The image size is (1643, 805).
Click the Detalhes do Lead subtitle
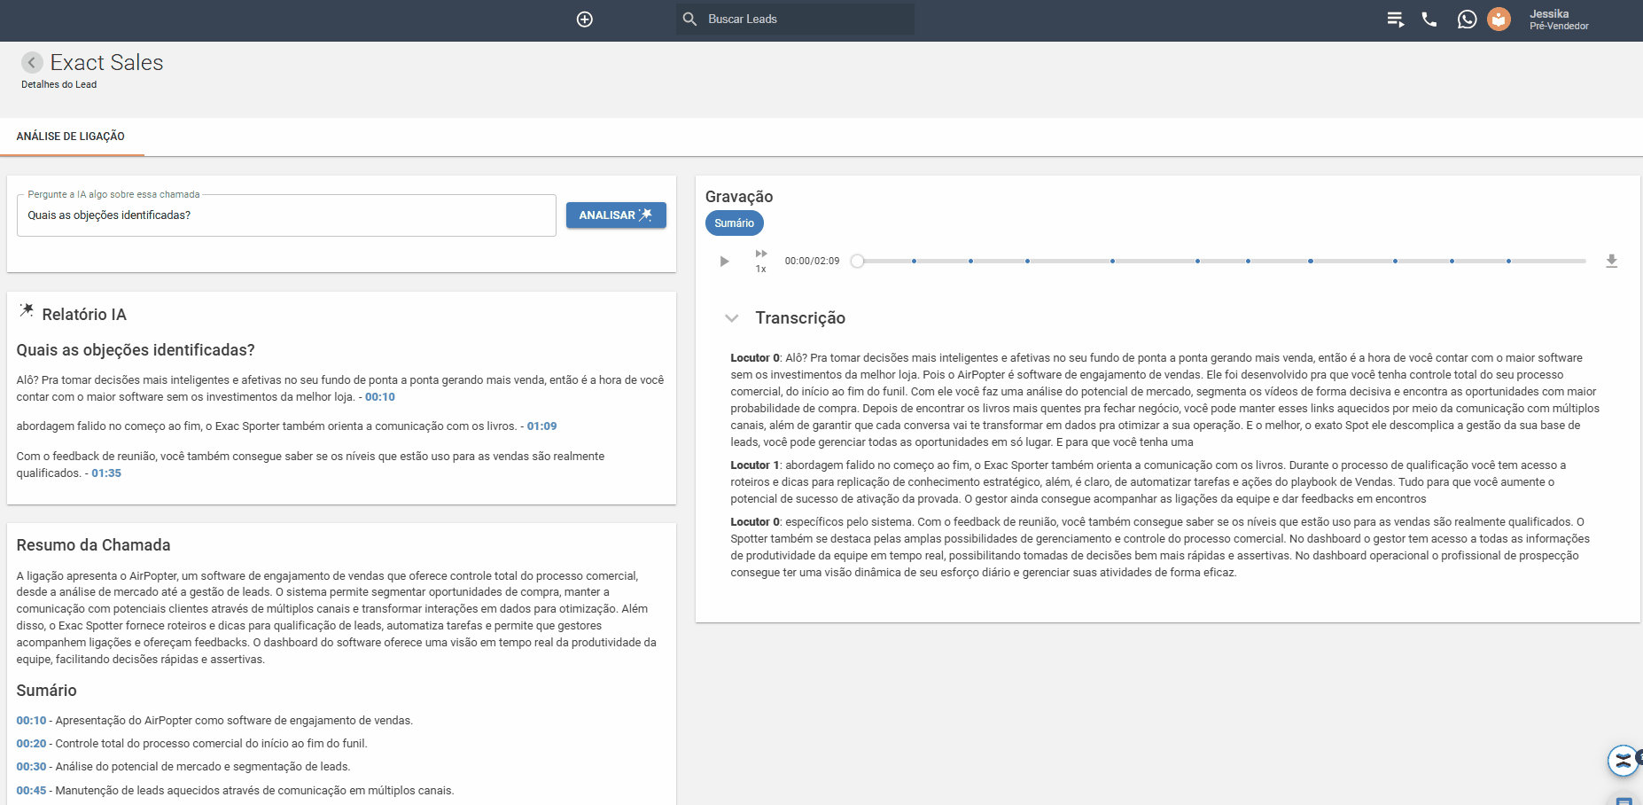59,85
